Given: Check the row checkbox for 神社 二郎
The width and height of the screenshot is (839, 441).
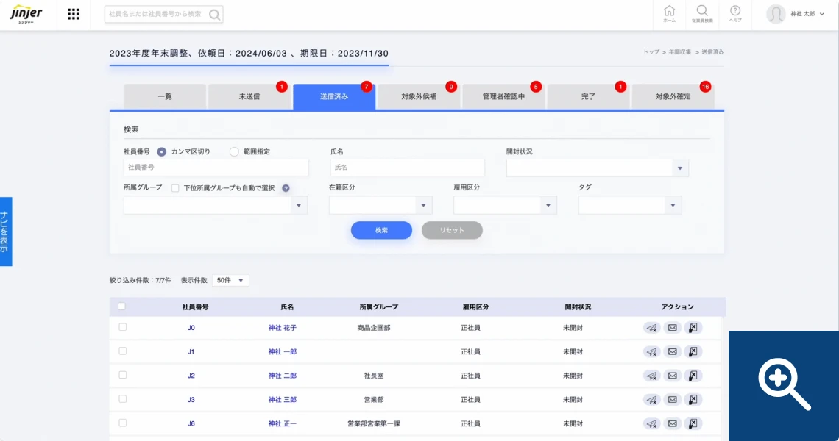Looking at the screenshot, I should (122, 376).
